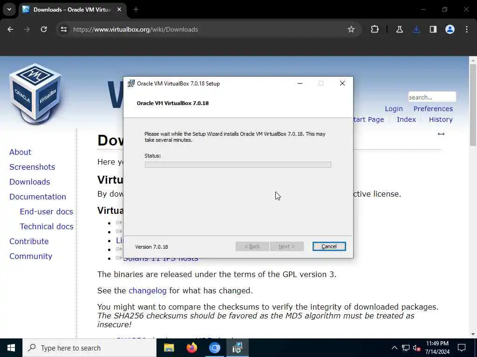The height and width of the screenshot is (357, 477).
Task: Open the Login link
Action: click(394, 109)
